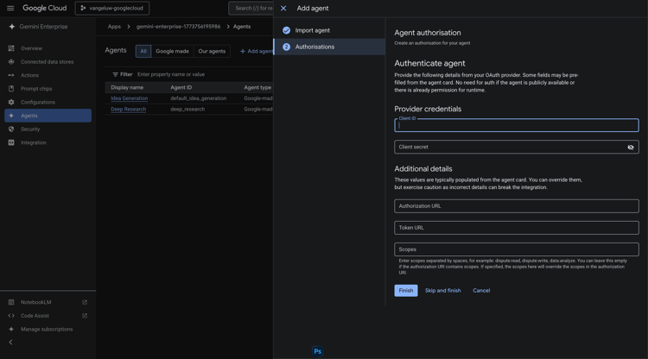
Task: Click the Google Cloud logo
Action: click(x=44, y=9)
